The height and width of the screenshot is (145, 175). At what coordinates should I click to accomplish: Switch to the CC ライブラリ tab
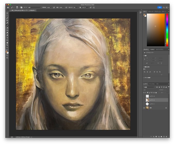coord(160,49)
